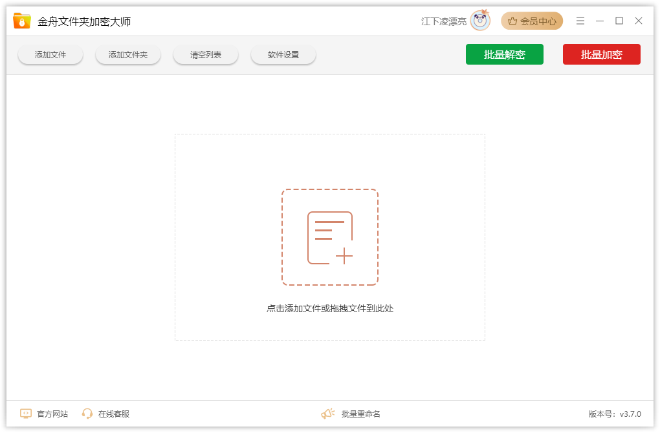Image resolution: width=660 pixels, height=433 pixels.
Task: Click the version number v3.7.0
Action: [x=630, y=414]
